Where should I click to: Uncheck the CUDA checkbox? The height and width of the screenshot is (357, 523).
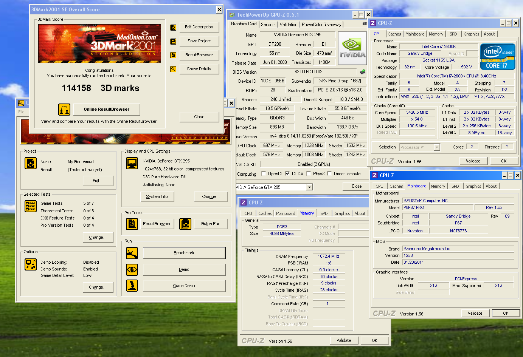click(287, 174)
